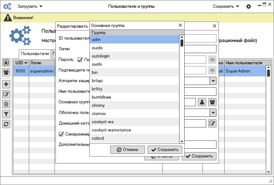
Task: Click the SuperAdmin user name cell
Action: [245, 71]
